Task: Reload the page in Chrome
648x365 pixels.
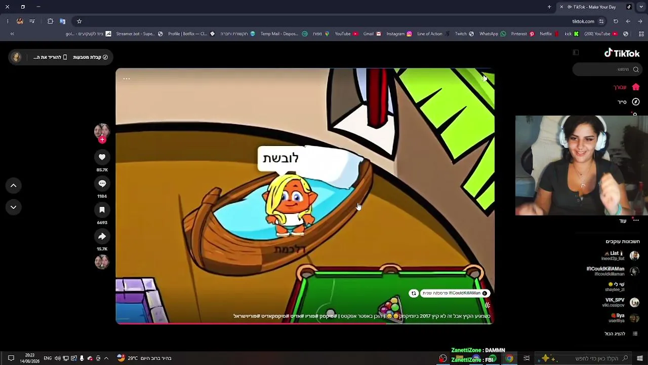Action: 616,21
